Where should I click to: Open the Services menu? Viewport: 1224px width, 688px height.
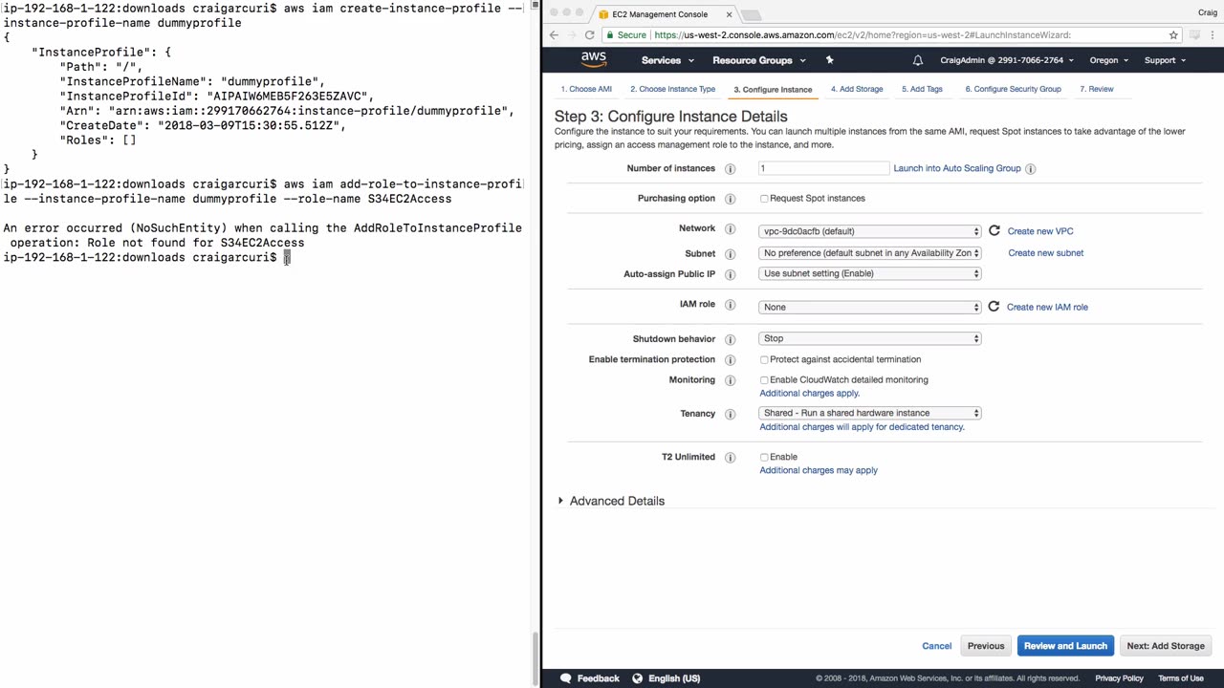point(667,60)
